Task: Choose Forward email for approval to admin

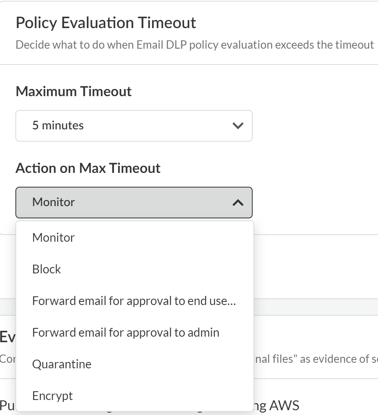Action: tap(126, 332)
